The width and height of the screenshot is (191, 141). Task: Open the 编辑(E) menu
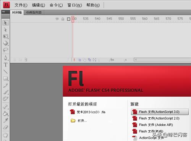pos(39,5)
